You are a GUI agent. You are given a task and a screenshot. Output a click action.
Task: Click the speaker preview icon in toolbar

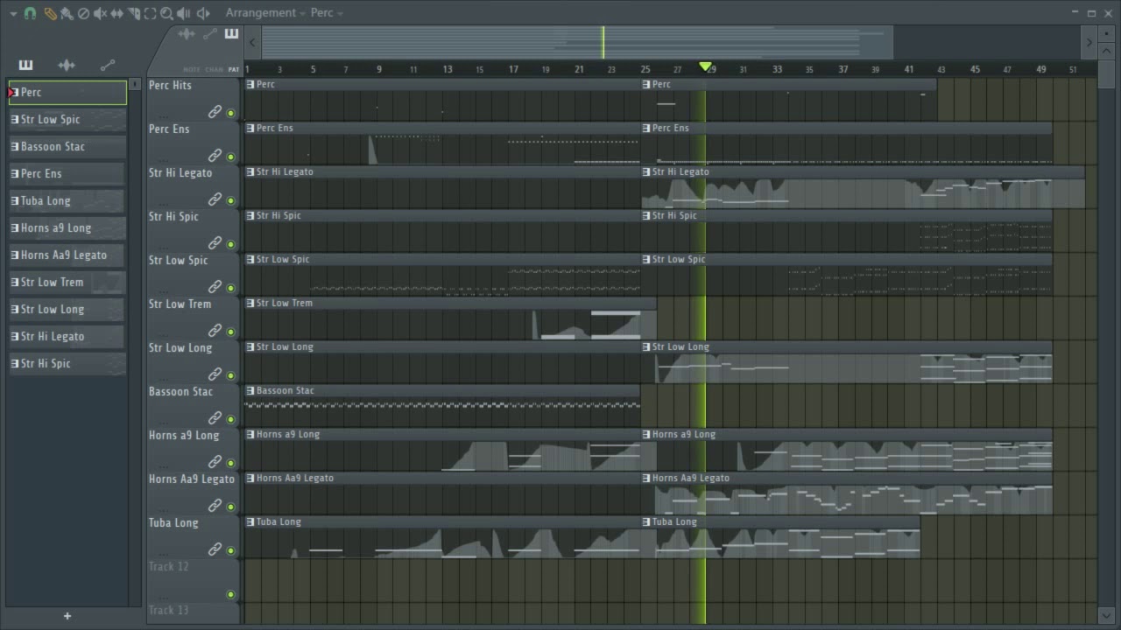203,13
